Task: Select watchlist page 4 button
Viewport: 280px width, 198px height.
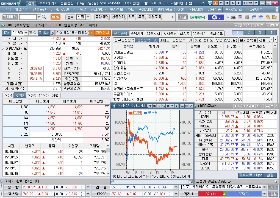Action: [x=271, y=32]
